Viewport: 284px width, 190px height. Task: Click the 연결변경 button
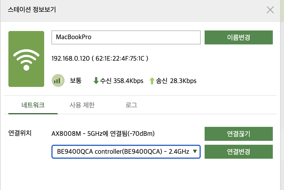click(x=238, y=152)
